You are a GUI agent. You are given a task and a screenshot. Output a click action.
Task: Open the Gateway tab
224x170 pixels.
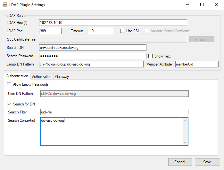click(62, 77)
